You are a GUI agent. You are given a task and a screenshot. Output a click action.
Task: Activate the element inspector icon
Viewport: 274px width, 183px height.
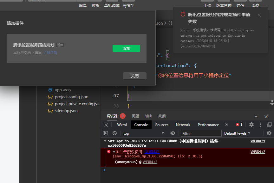pos(106,125)
